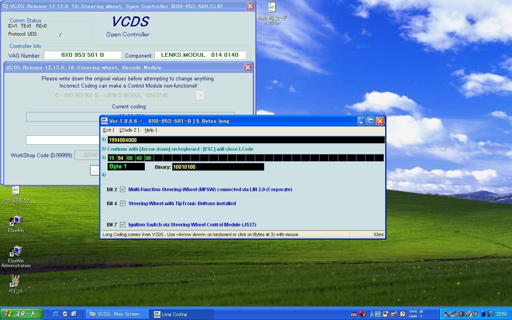Launch the ElsaWin Administration shortcut

click(16, 256)
